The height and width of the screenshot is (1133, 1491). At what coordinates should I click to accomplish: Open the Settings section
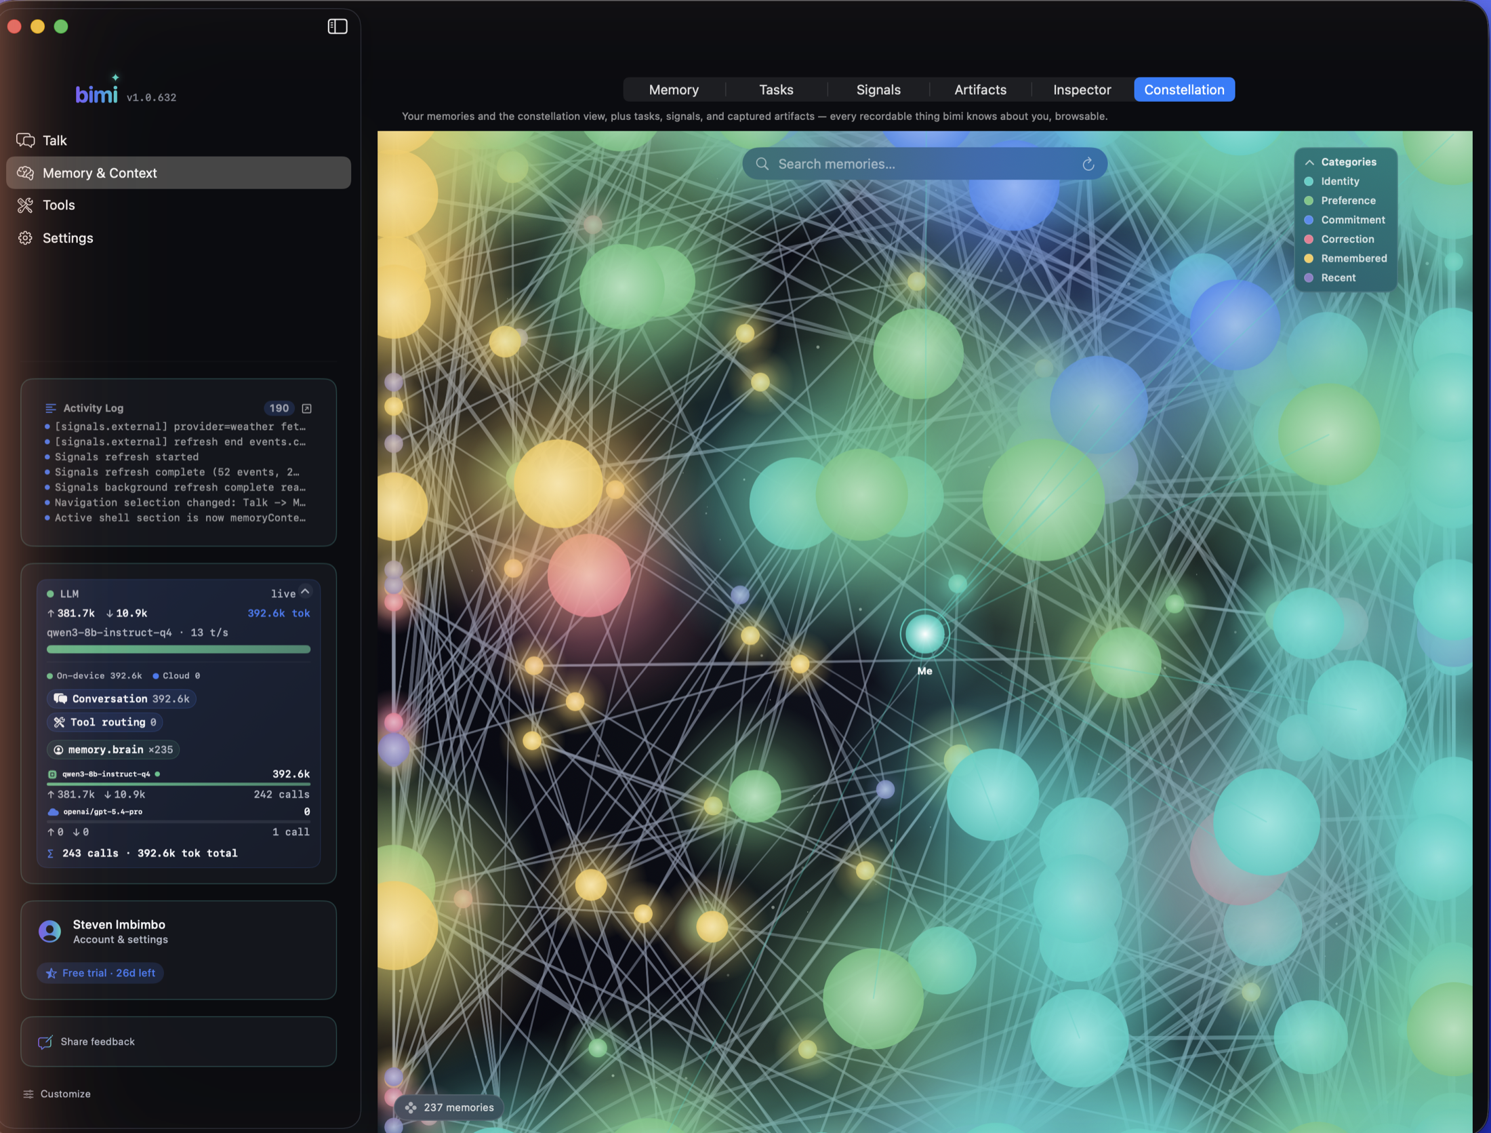pos(179,238)
